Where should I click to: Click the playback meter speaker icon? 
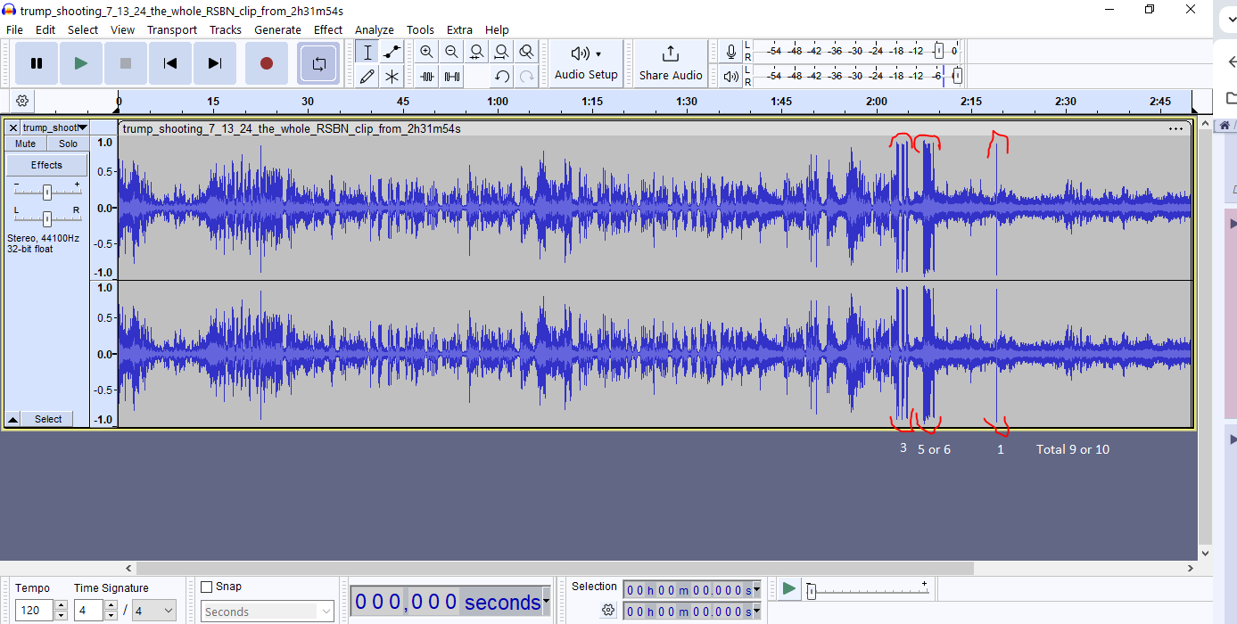pyautogui.click(x=731, y=77)
